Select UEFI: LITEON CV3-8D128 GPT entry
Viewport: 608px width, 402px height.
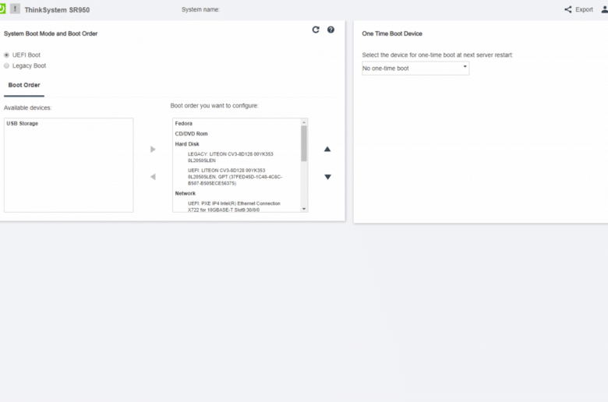pos(235,177)
